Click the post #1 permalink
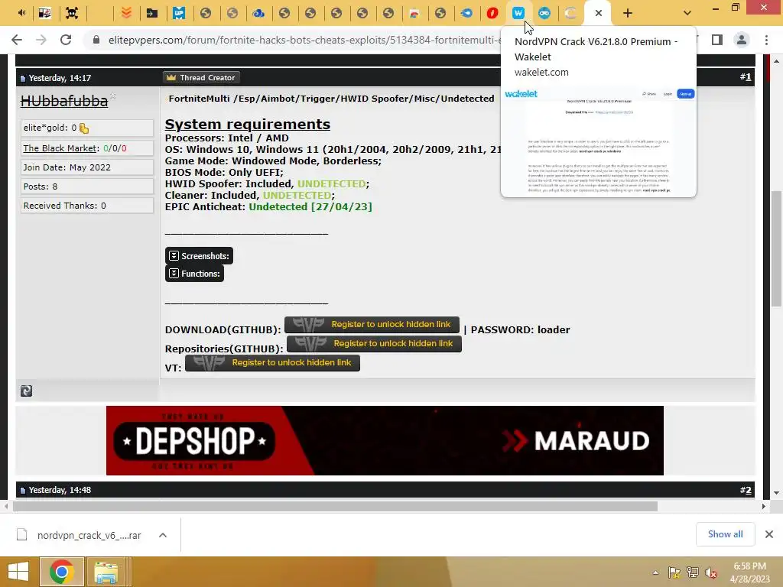Viewport: 783px width, 587px height. (x=745, y=77)
